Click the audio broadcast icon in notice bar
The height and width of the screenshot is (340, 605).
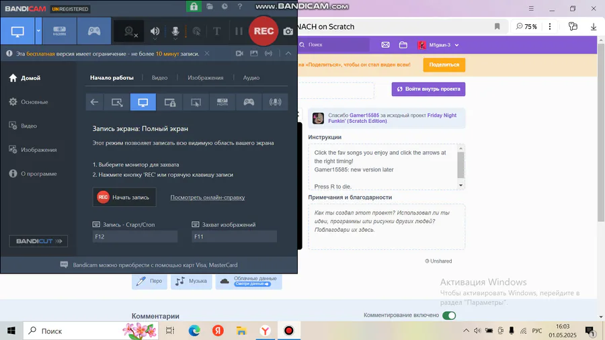point(268,54)
